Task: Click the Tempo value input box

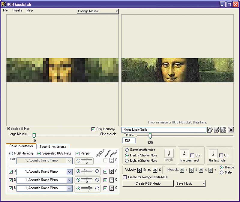Action: tap(129, 140)
